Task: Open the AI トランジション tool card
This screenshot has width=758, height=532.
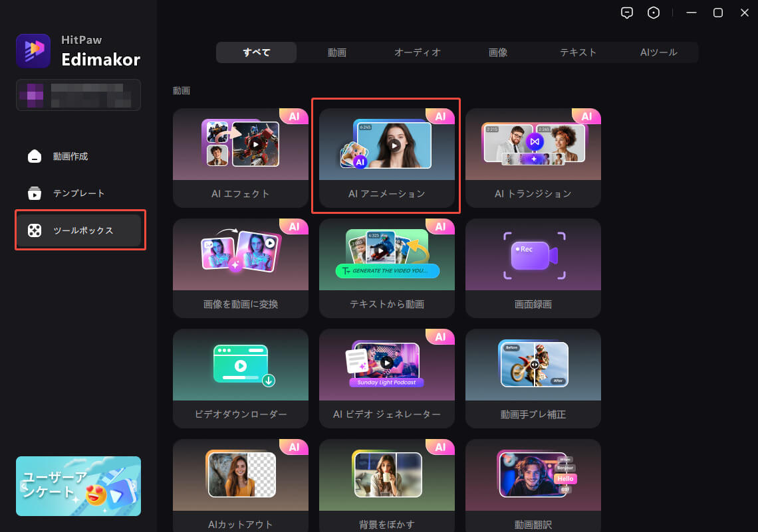Action: coord(533,157)
